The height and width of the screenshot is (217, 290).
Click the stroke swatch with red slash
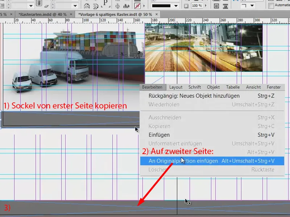tap(137, 6)
